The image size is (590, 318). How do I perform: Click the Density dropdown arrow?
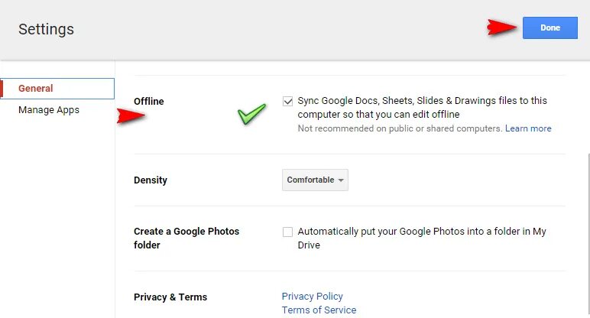click(x=341, y=180)
